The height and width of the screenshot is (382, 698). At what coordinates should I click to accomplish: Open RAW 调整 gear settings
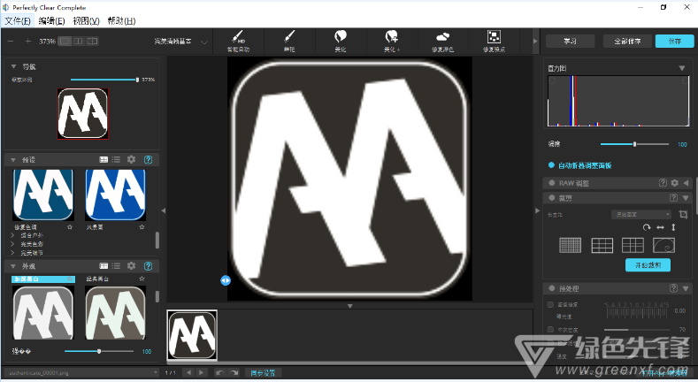coord(675,183)
